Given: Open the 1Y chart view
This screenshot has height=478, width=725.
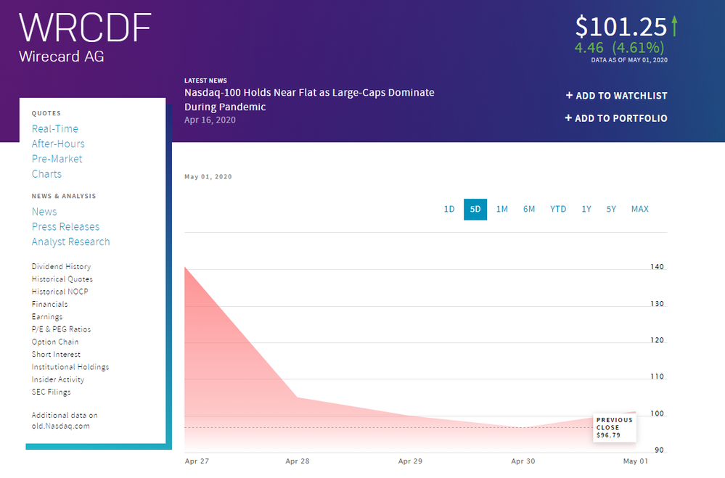Looking at the screenshot, I should click(586, 209).
